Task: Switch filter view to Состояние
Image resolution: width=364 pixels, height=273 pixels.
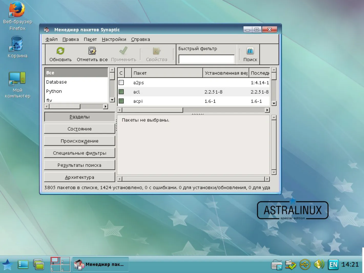Action: click(x=79, y=129)
